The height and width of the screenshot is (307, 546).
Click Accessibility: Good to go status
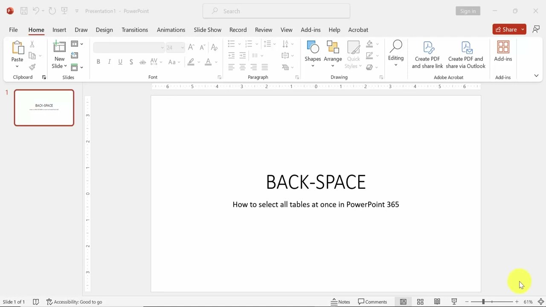[74, 302]
